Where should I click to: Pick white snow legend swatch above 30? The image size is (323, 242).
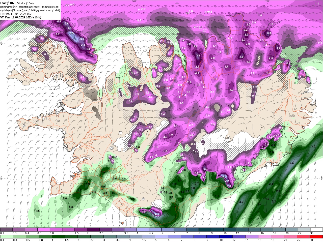(317, 230)
